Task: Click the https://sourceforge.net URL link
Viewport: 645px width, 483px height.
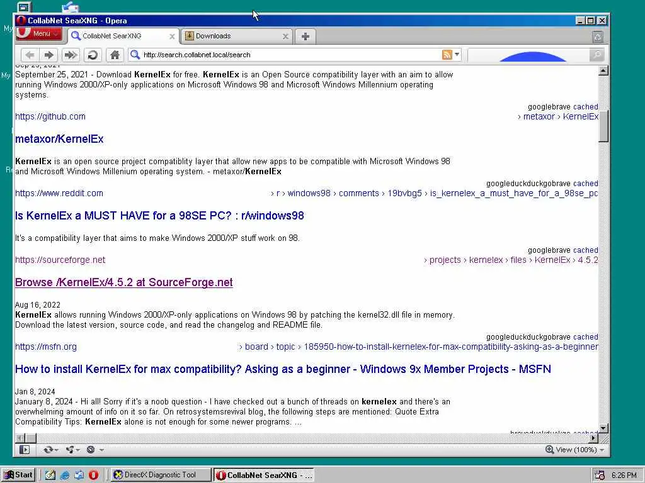Action: click(60, 260)
